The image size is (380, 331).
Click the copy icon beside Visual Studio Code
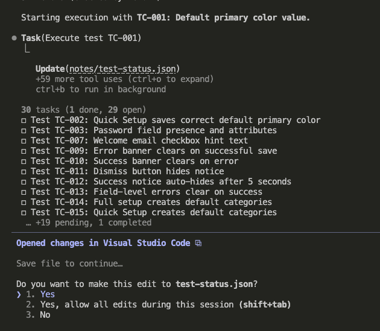pyautogui.click(x=198, y=243)
